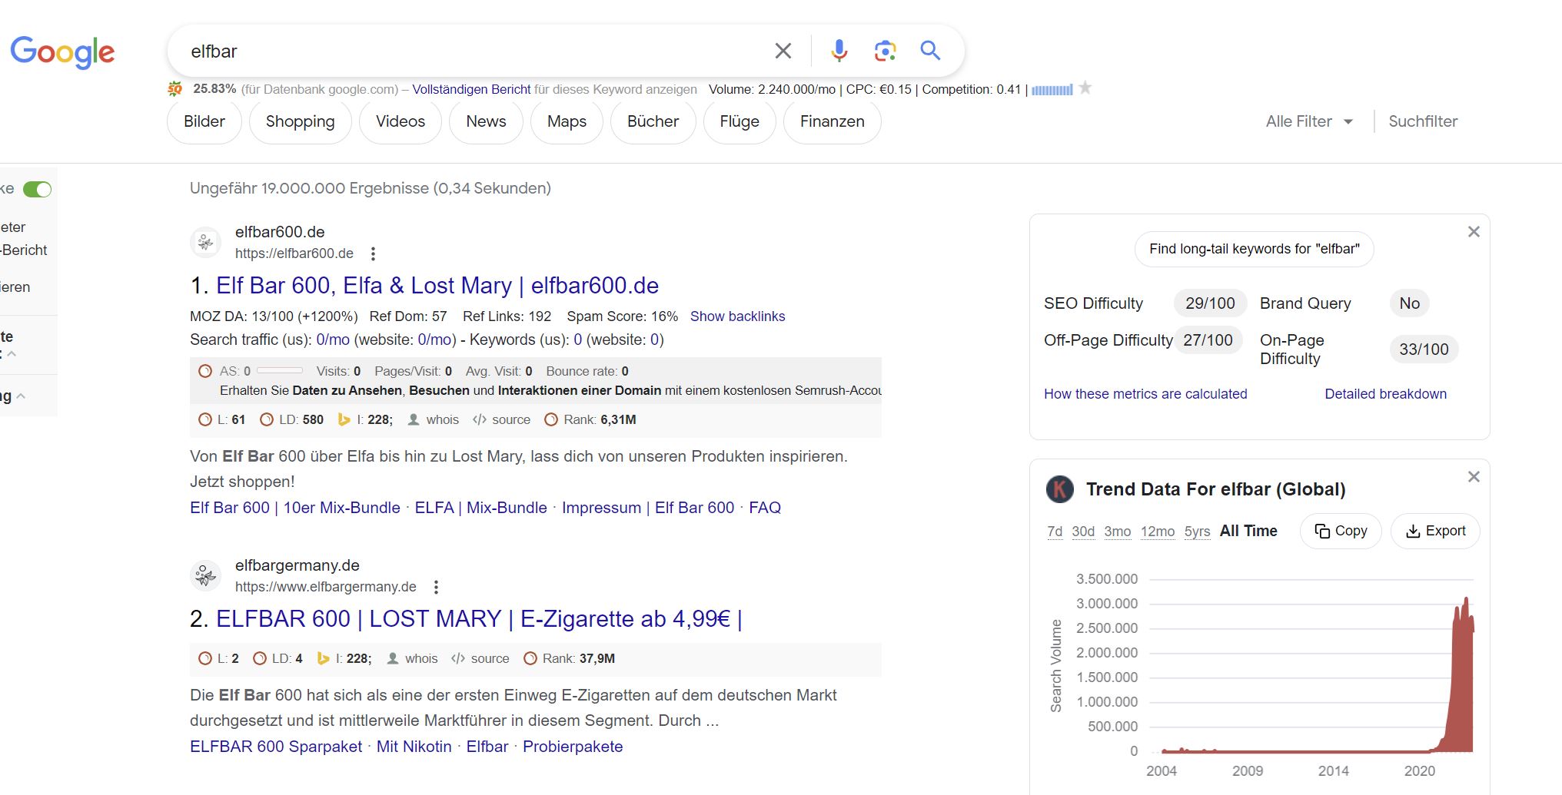Image resolution: width=1562 pixels, height=795 pixels.
Task: Open the FAQ sitelink
Action: pyautogui.click(x=765, y=508)
